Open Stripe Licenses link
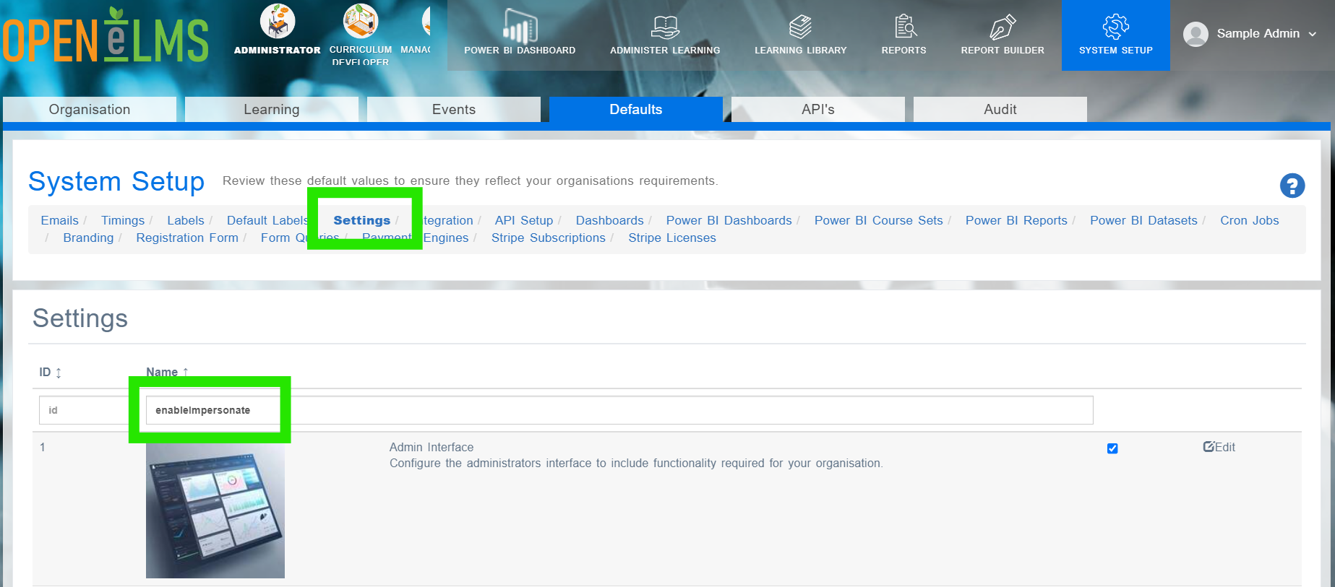Image resolution: width=1335 pixels, height=587 pixels. 672,238
